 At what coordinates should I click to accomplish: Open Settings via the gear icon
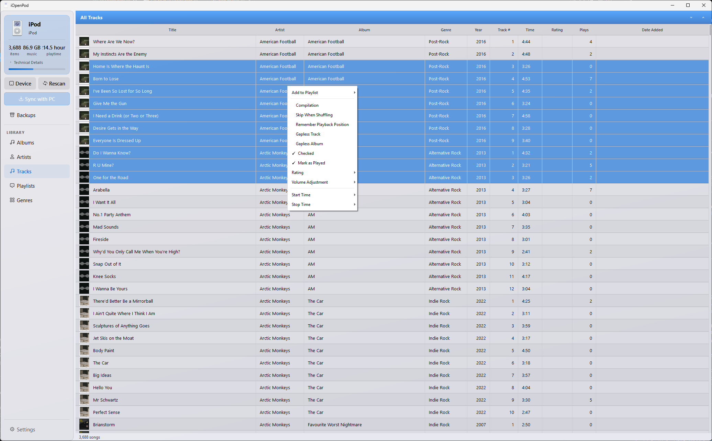12,429
